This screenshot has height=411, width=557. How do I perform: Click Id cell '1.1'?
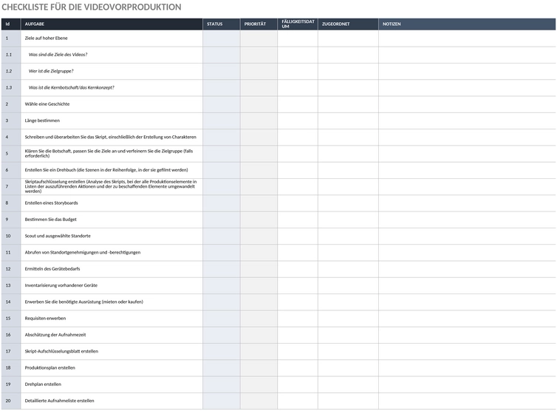click(11, 55)
